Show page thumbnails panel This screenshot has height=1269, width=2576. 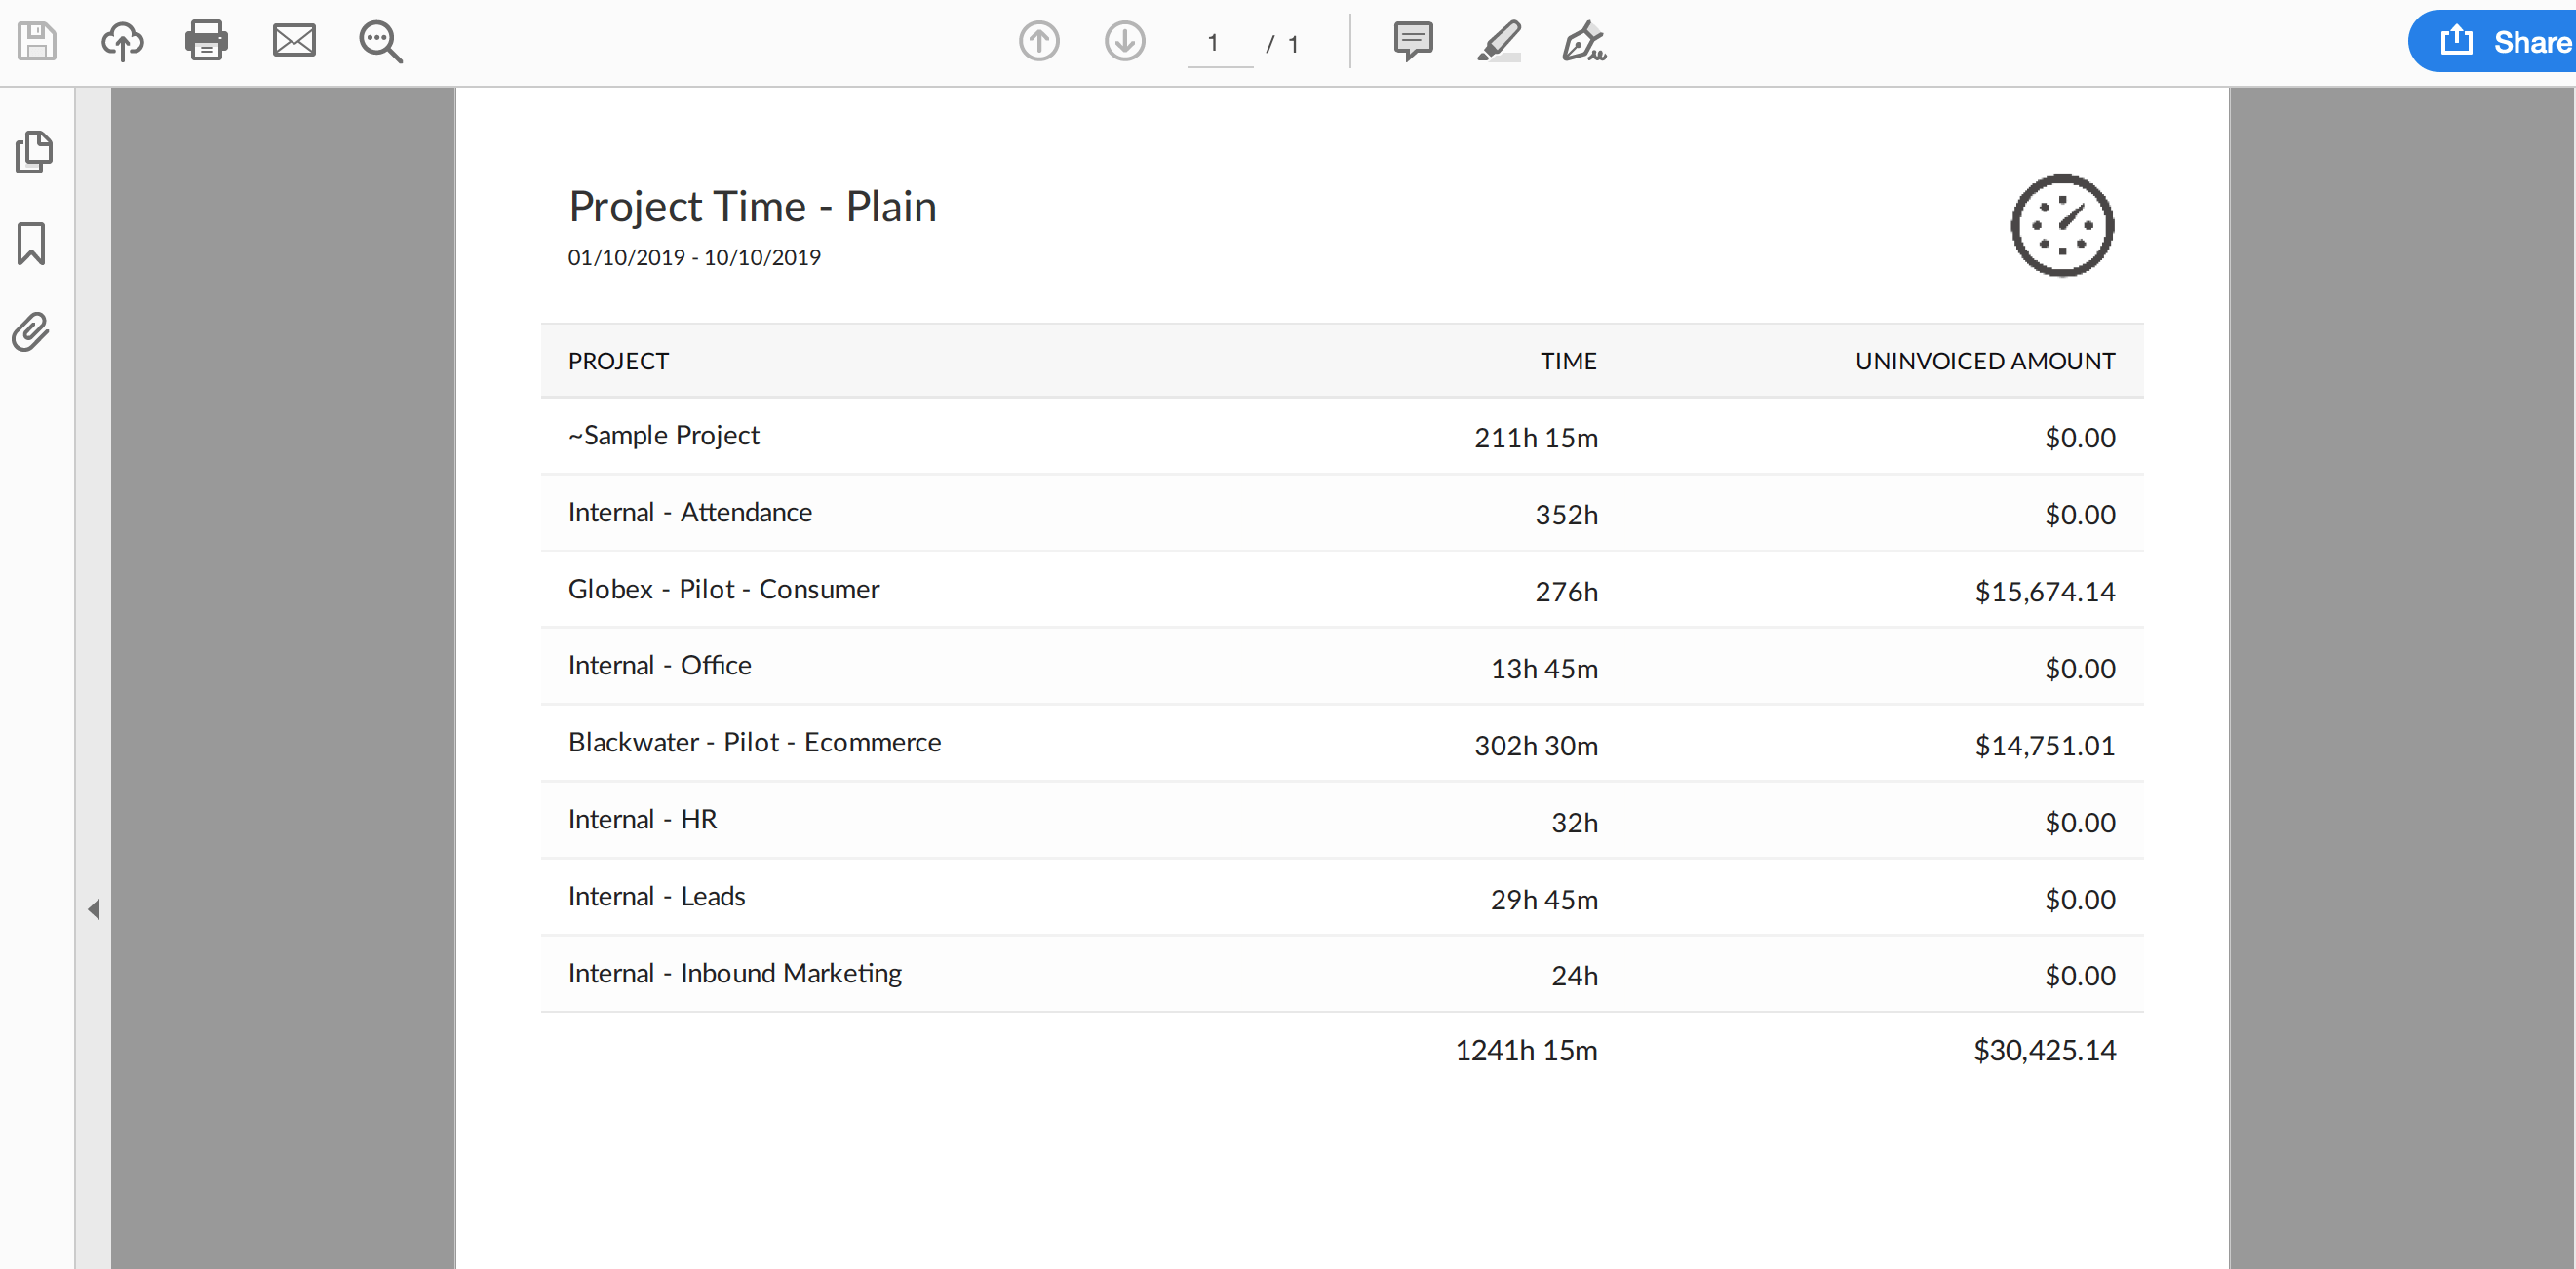click(34, 152)
